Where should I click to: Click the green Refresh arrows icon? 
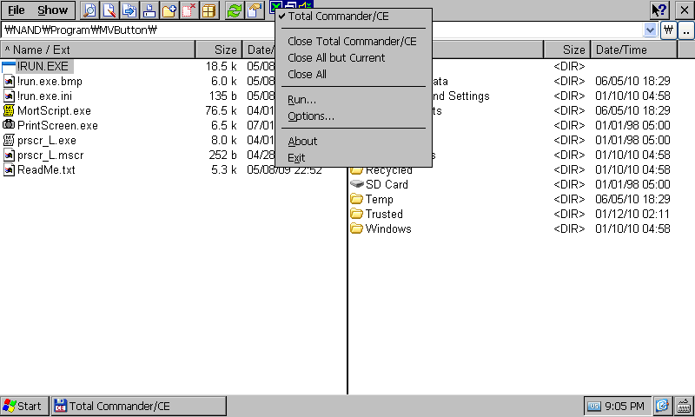click(235, 10)
